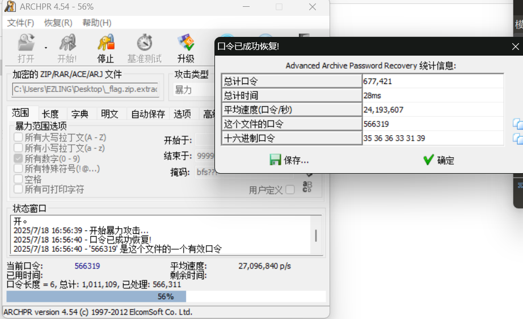Open the 恢复(R) menu
Image resolution: width=523 pixels, height=319 pixels.
(58, 23)
